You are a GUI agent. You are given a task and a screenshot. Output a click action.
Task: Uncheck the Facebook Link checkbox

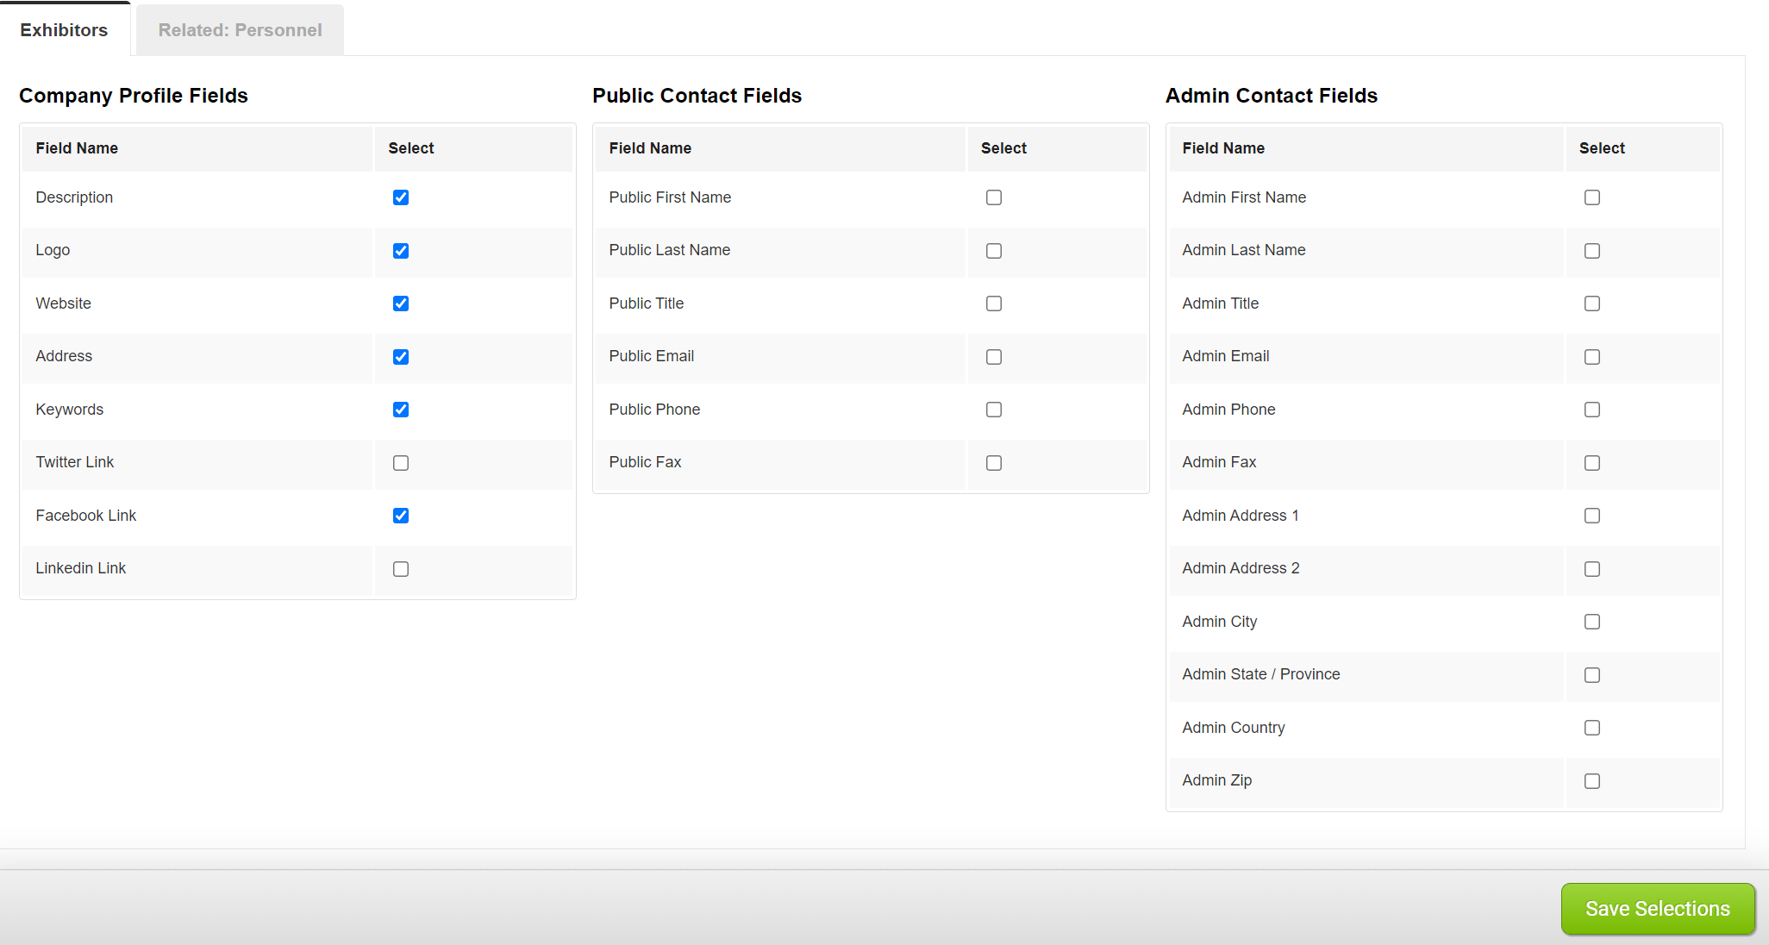(x=401, y=516)
